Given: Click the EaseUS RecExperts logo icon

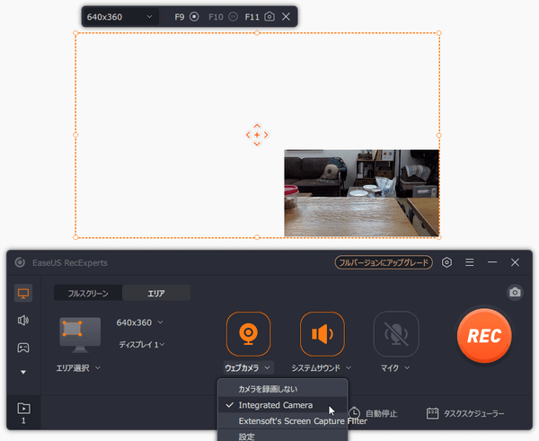Looking at the screenshot, I should [x=20, y=262].
